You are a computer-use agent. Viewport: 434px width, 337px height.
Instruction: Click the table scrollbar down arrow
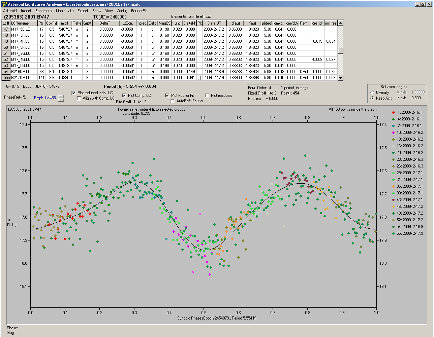(341, 78)
